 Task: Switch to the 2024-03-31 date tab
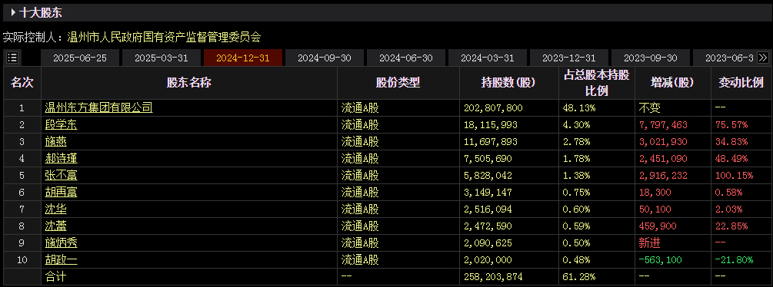pyautogui.click(x=488, y=58)
